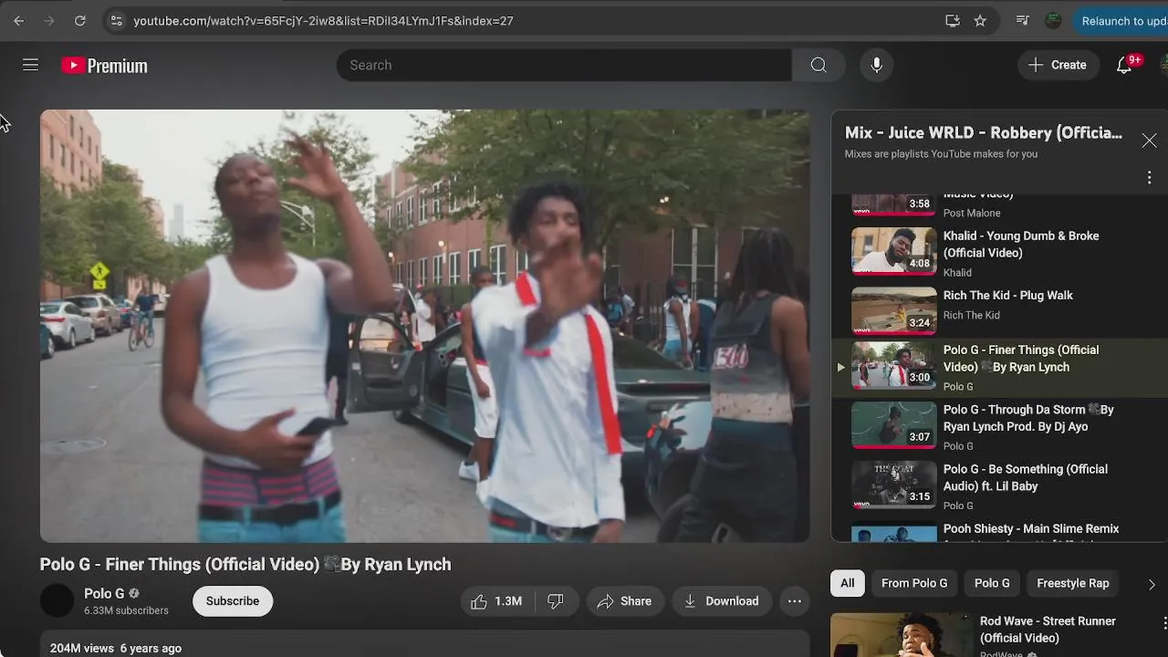Screen dimensions: 1168x657
Task: Open Rod Wave video three-dot menu
Action: pos(1164,622)
